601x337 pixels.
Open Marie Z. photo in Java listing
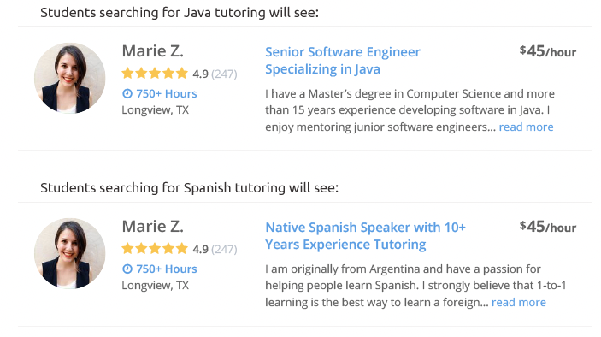(70, 78)
